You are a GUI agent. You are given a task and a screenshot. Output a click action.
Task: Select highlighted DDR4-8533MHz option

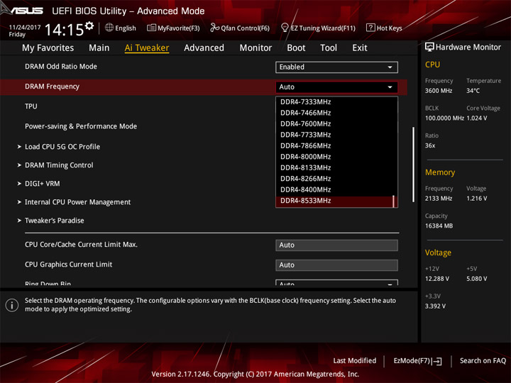point(335,201)
